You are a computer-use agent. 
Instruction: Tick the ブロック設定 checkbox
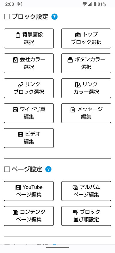click(x=7, y=17)
